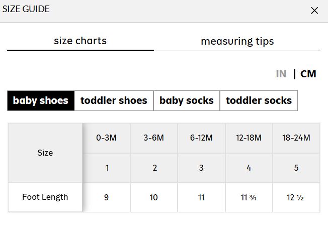
Task: Click the 18-24M age column header
Action: pos(296,138)
